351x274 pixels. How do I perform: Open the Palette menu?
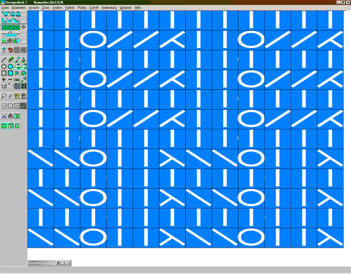point(70,8)
